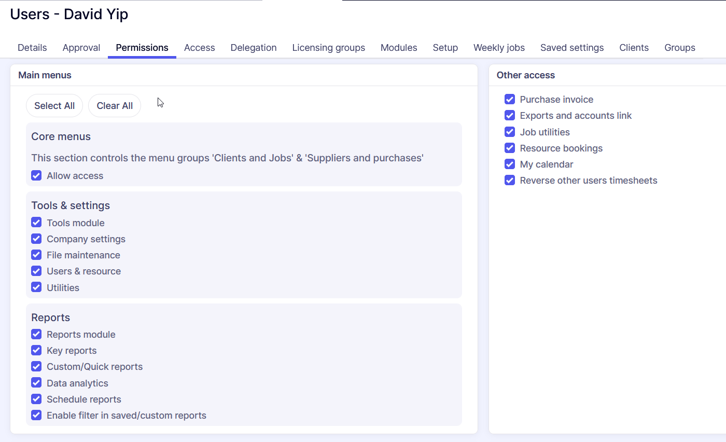
Task: Click the Select All button
Action: tap(54, 106)
